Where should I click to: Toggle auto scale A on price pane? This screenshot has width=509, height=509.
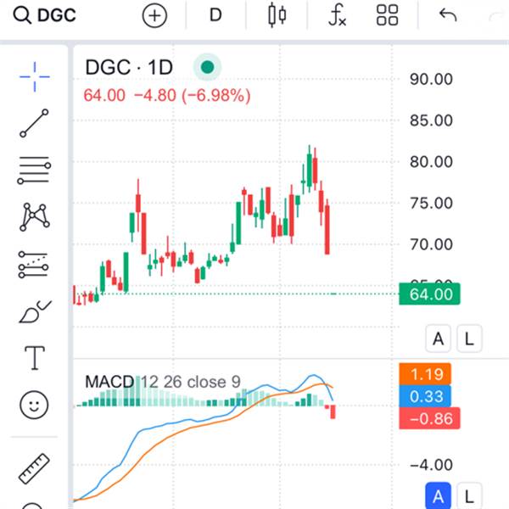(439, 338)
